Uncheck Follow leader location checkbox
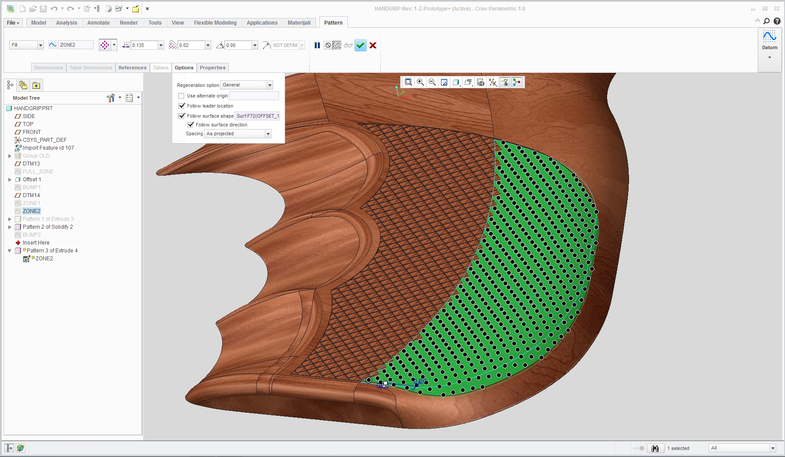785x457 pixels. tap(181, 106)
